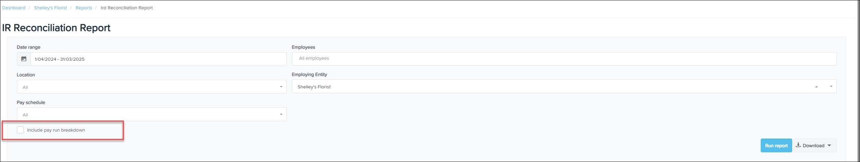Clear Shelley's Florist with the x icon
860x162 pixels.
(816, 87)
